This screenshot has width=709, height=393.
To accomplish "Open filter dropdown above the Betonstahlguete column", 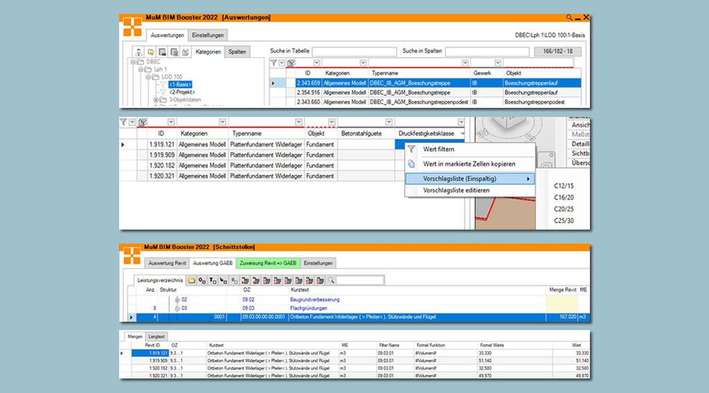I will pos(389,122).
